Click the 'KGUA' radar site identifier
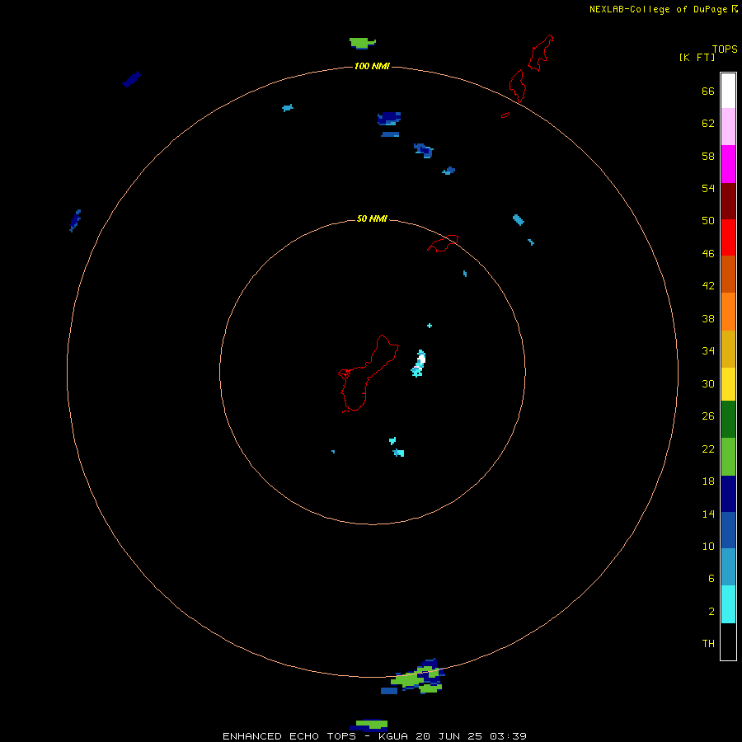742x742 pixels. [394, 736]
